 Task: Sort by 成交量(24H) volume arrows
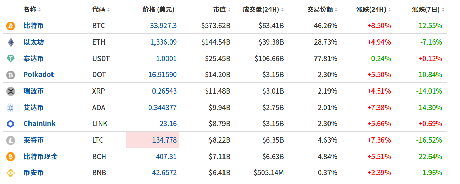283,10
